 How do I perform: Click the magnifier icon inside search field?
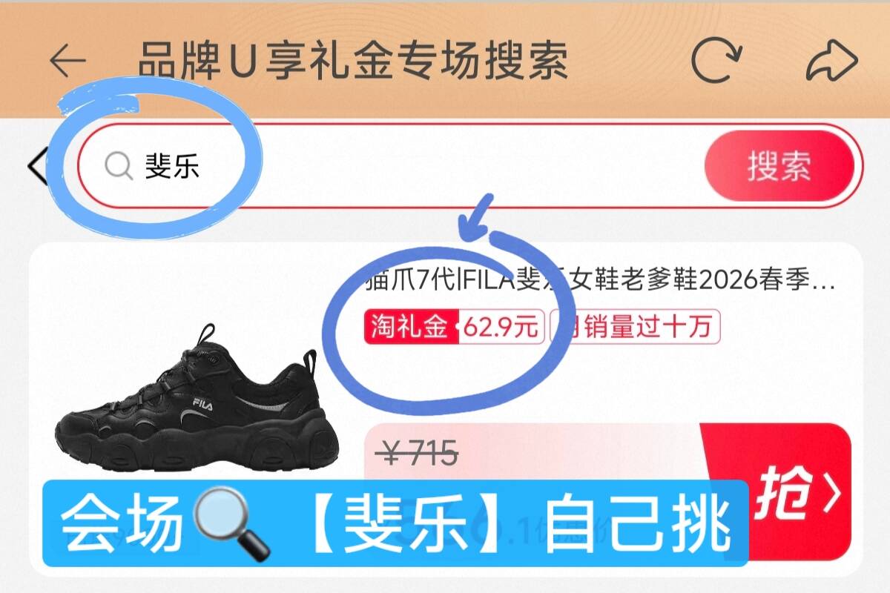click(x=119, y=166)
